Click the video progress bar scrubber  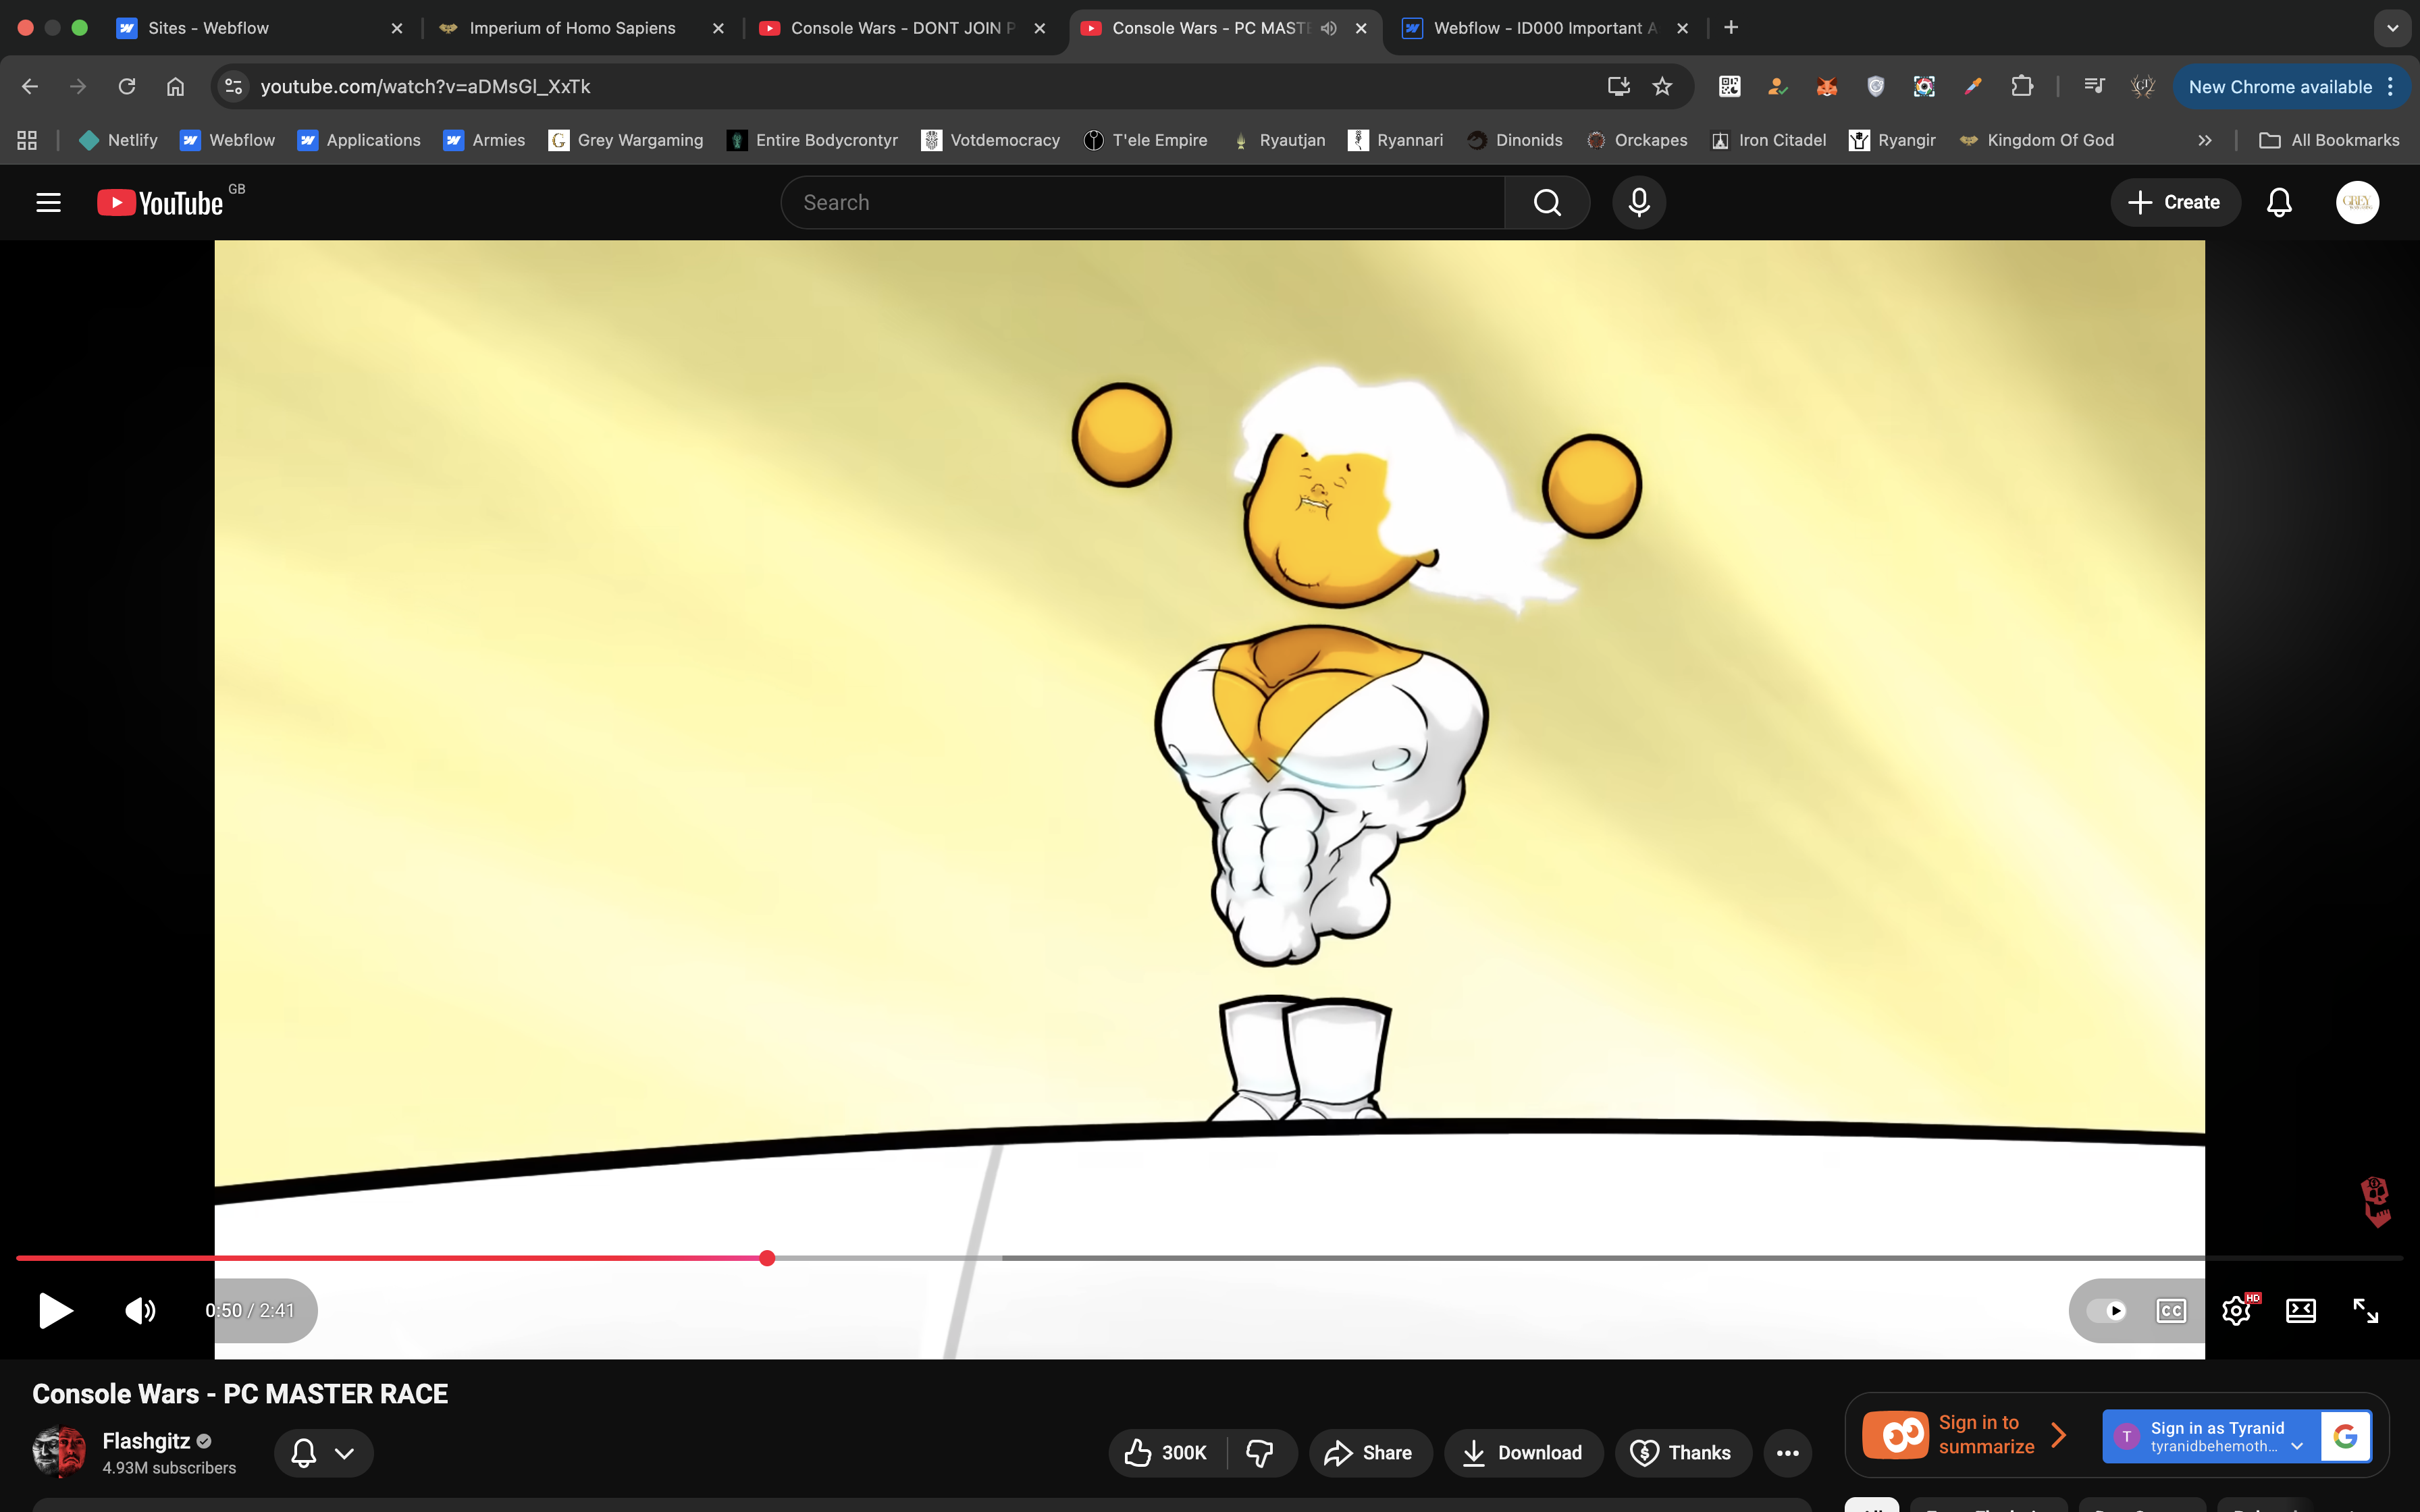(x=767, y=1258)
